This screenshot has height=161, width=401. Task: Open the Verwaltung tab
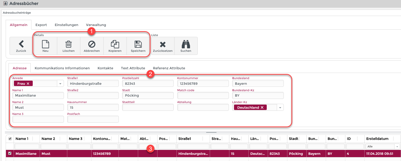(96, 25)
